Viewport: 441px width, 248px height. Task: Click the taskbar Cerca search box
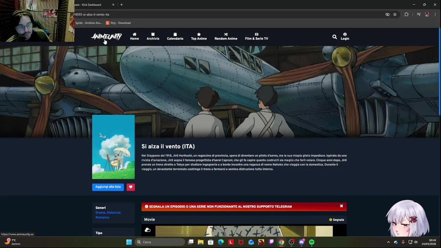pyautogui.click(x=160, y=242)
